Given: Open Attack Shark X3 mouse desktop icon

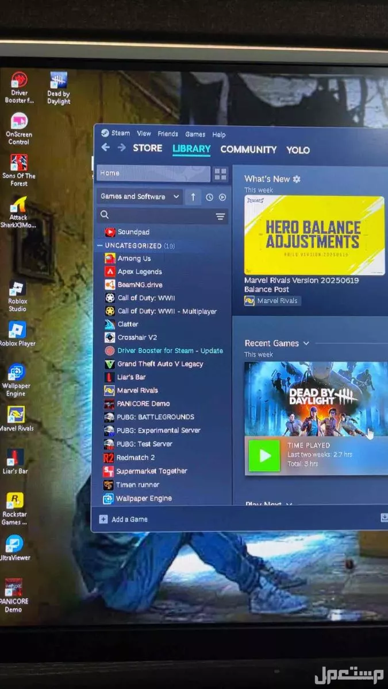Looking at the screenshot, I should [x=18, y=212].
